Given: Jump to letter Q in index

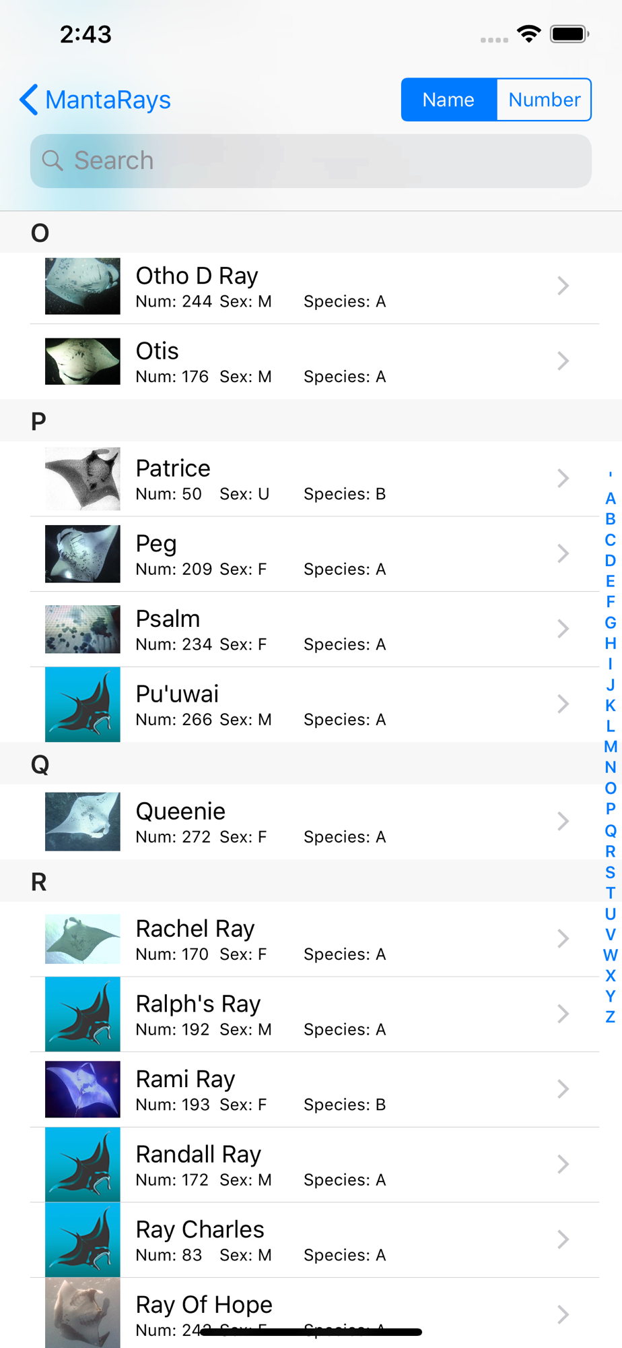Looking at the screenshot, I should point(611,830).
